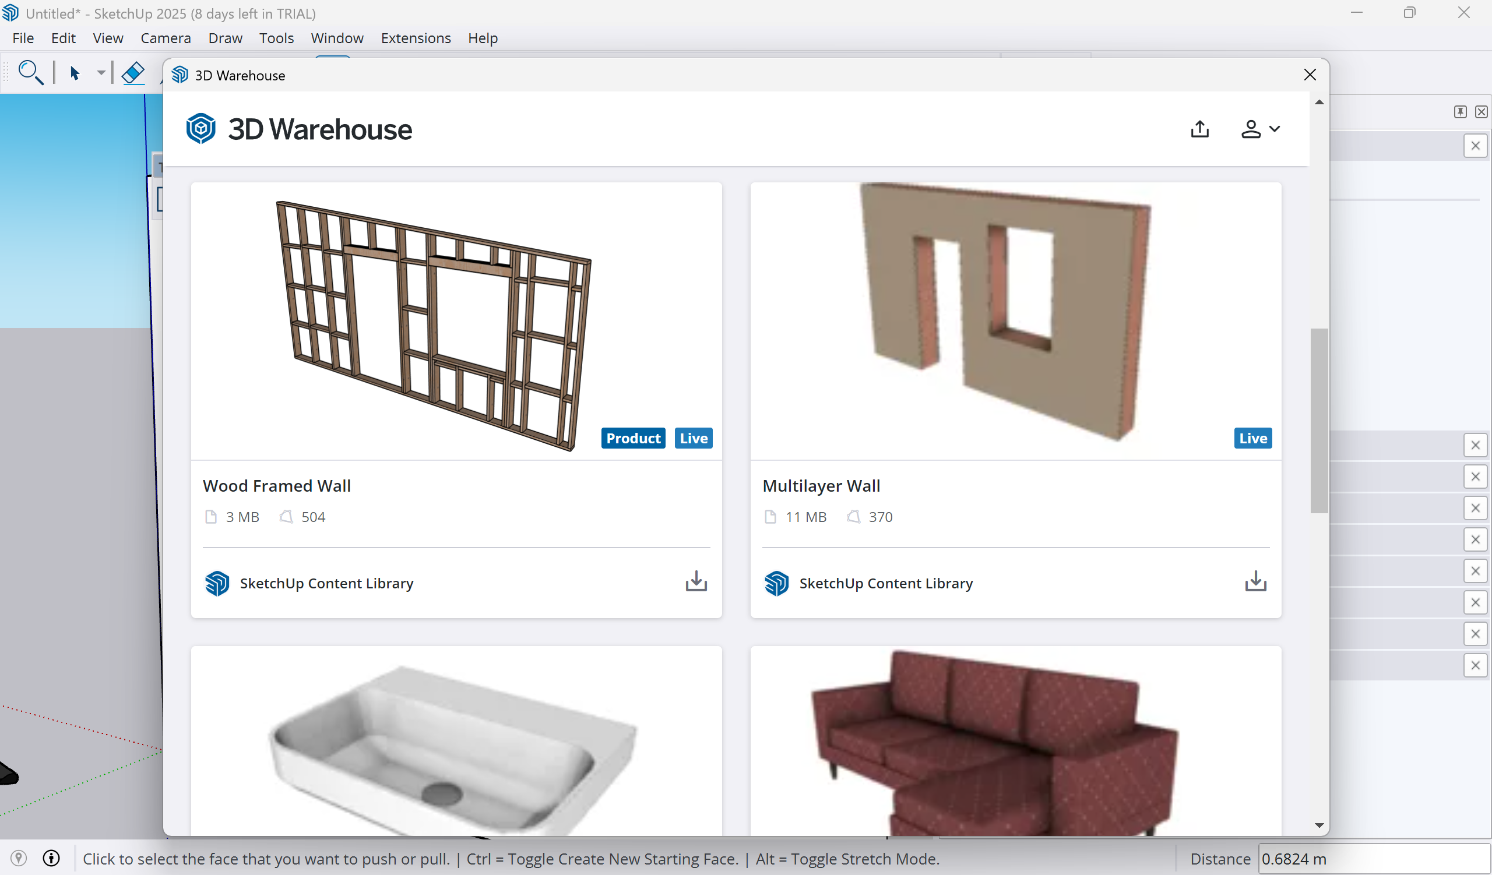The height and width of the screenshot is (875, 1492).
Task: Click the Product badge on Wood Framed Wall
Action: click(x=633, y=439)
